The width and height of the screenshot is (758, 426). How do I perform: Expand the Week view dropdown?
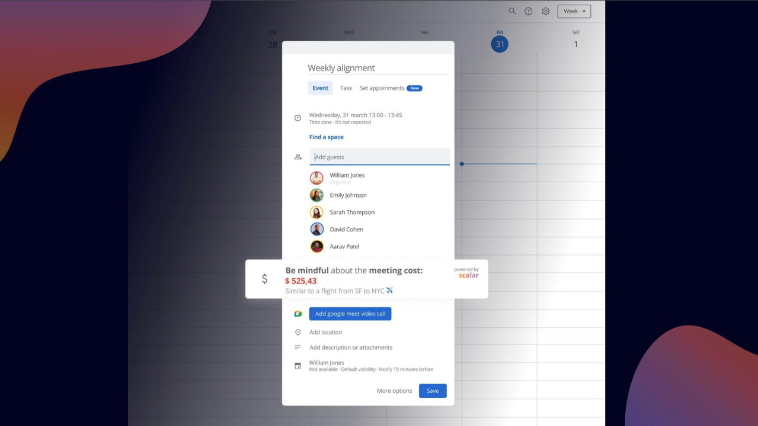574,11
